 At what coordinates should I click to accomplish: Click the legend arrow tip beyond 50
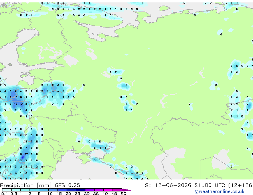pyautogui.click(x=126, y=190)
